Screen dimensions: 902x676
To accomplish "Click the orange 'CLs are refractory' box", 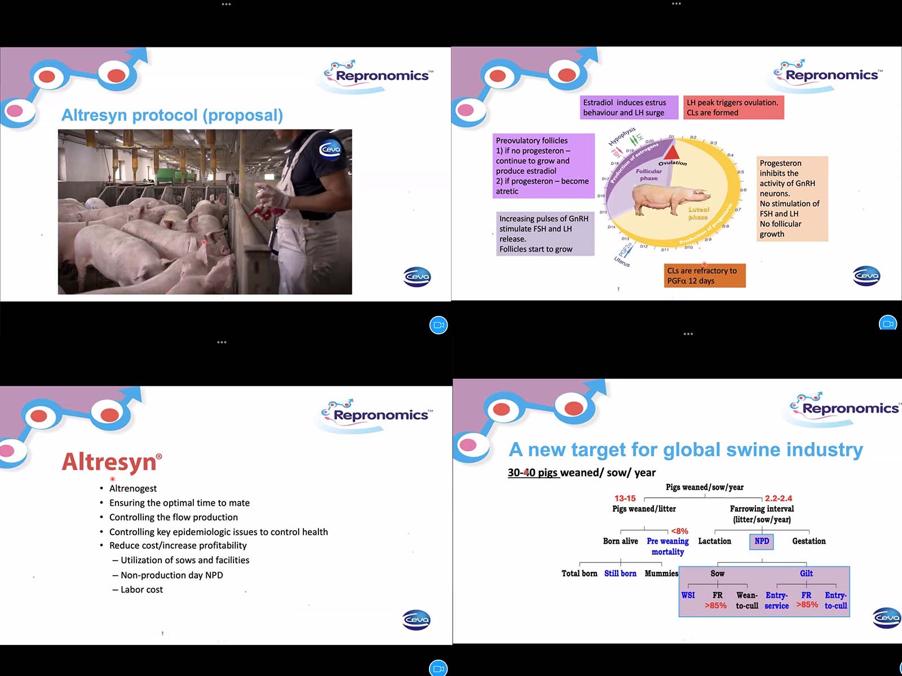I will tap(705, 275).
